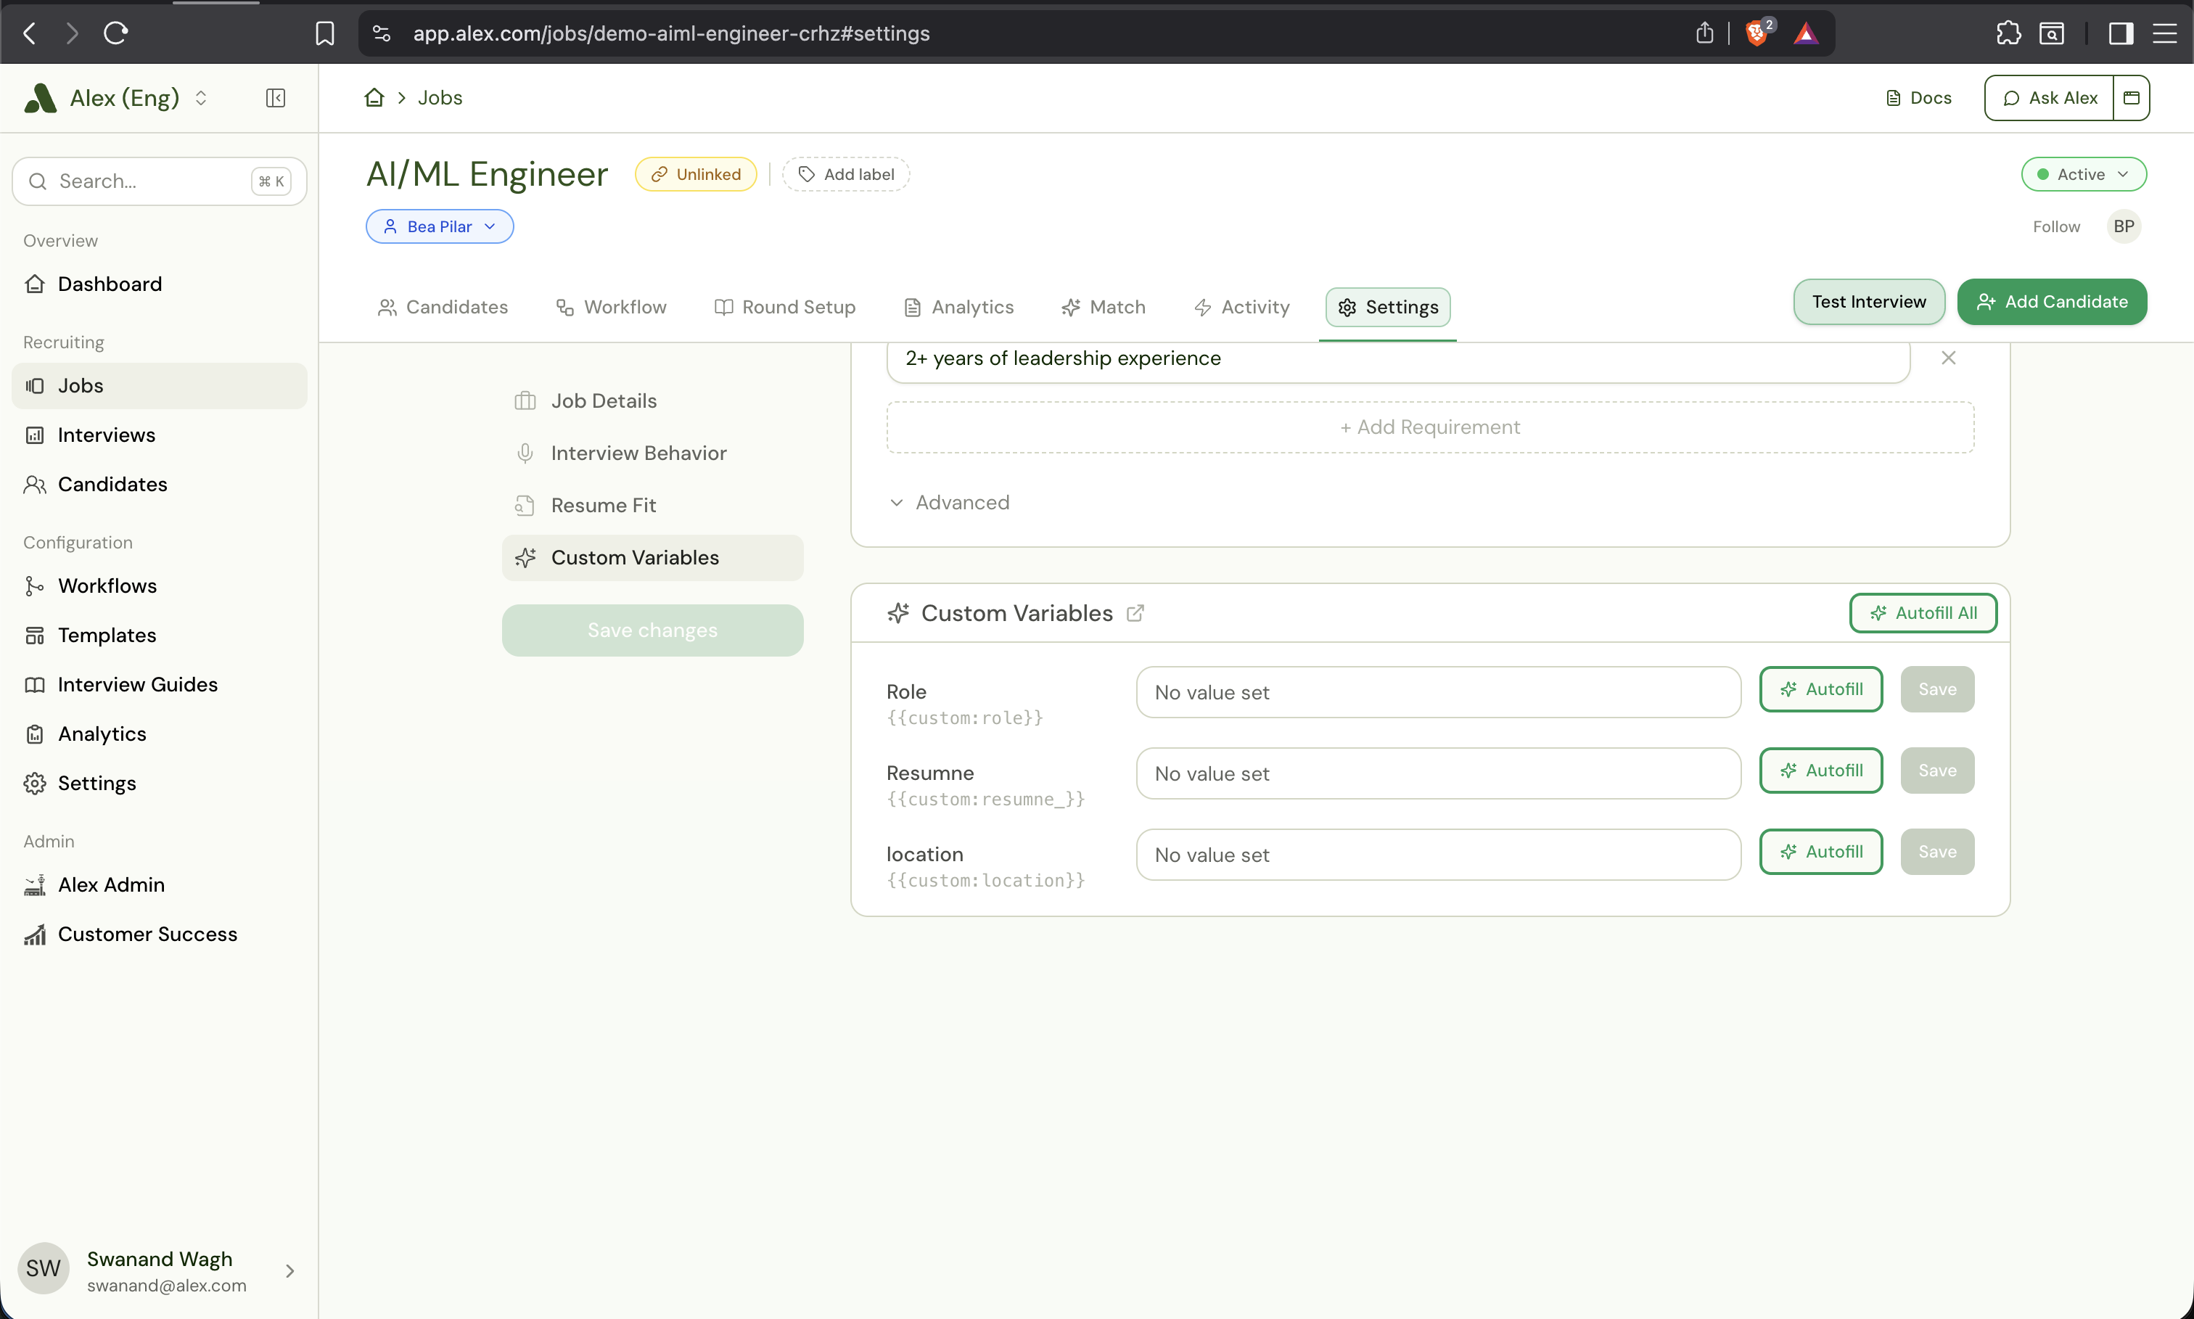
Task: Open Templates in the sidebar
Action: tap(159, 636)
